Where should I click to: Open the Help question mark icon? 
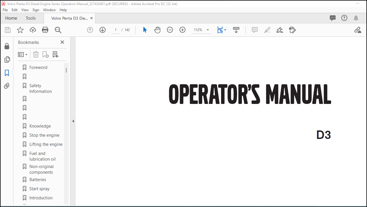coord(344,18)
